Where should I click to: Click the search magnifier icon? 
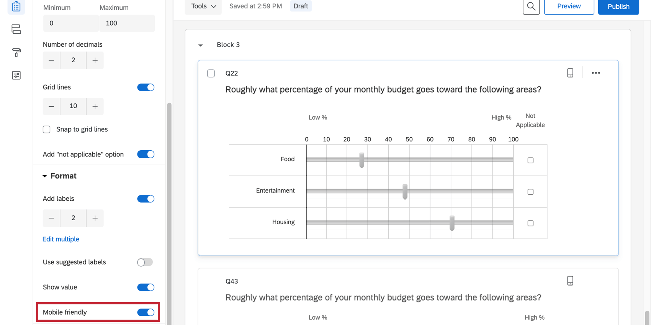(x=531, y=6)
